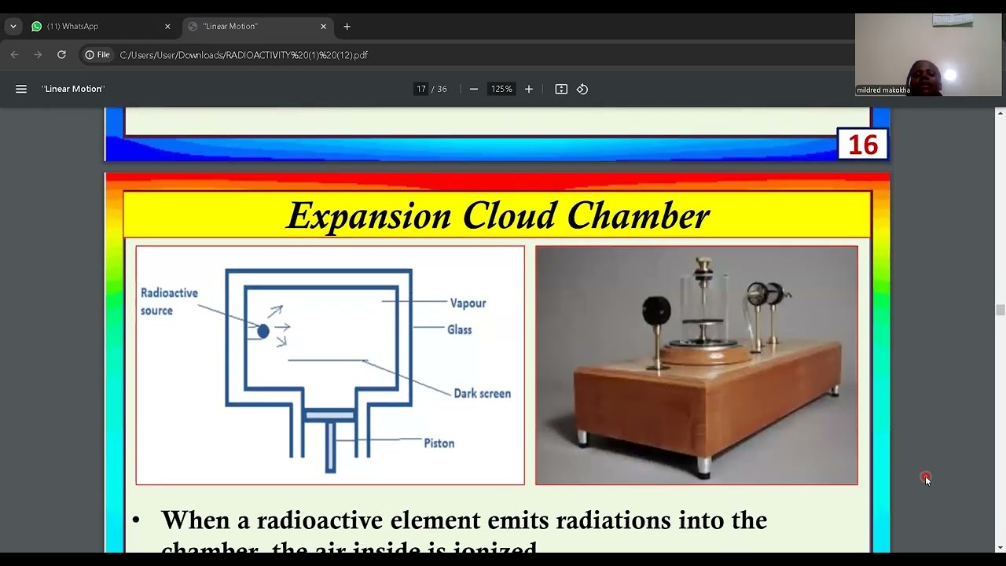1006x566 pixels.
Task: Click the fit to page icon
Action: pyautogui.click(x=561, y=89)
